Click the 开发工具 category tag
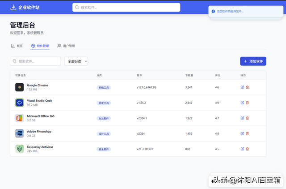The image size is (286, 189). [104, 103]
